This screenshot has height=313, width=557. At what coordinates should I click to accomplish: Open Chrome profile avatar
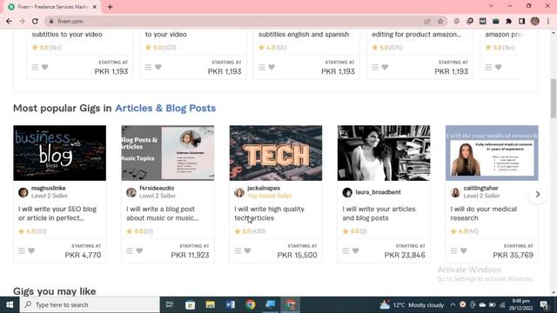coord(534,21)
